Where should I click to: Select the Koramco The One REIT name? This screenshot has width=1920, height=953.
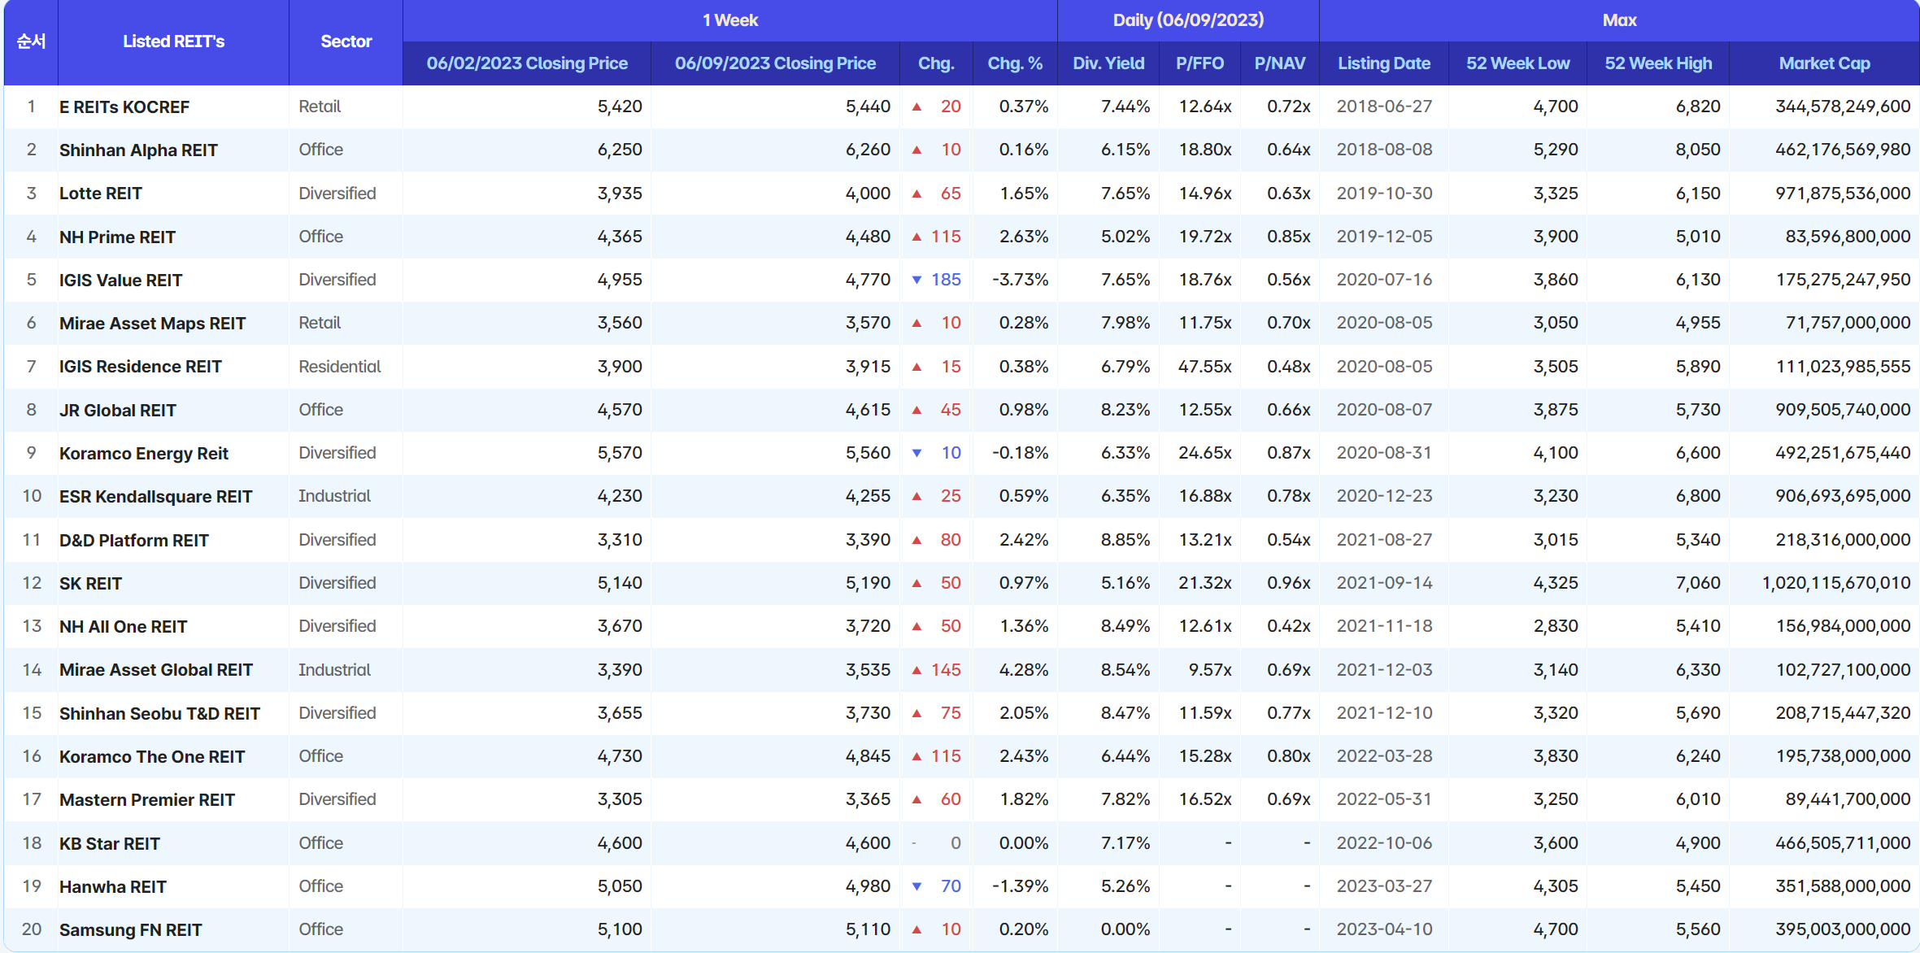(152, 757)
